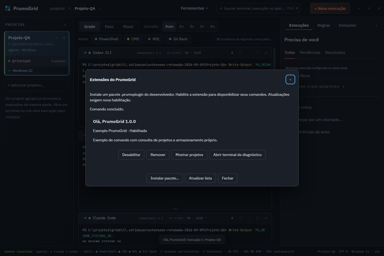384x256 pixels.
Task: Open the Regras tab
Action: click(x=324, y=25)
